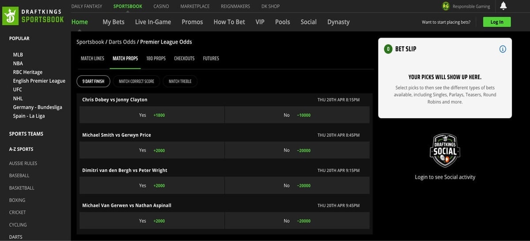Select MLB in Popular sidebar
530x241 pixels.
18,55
